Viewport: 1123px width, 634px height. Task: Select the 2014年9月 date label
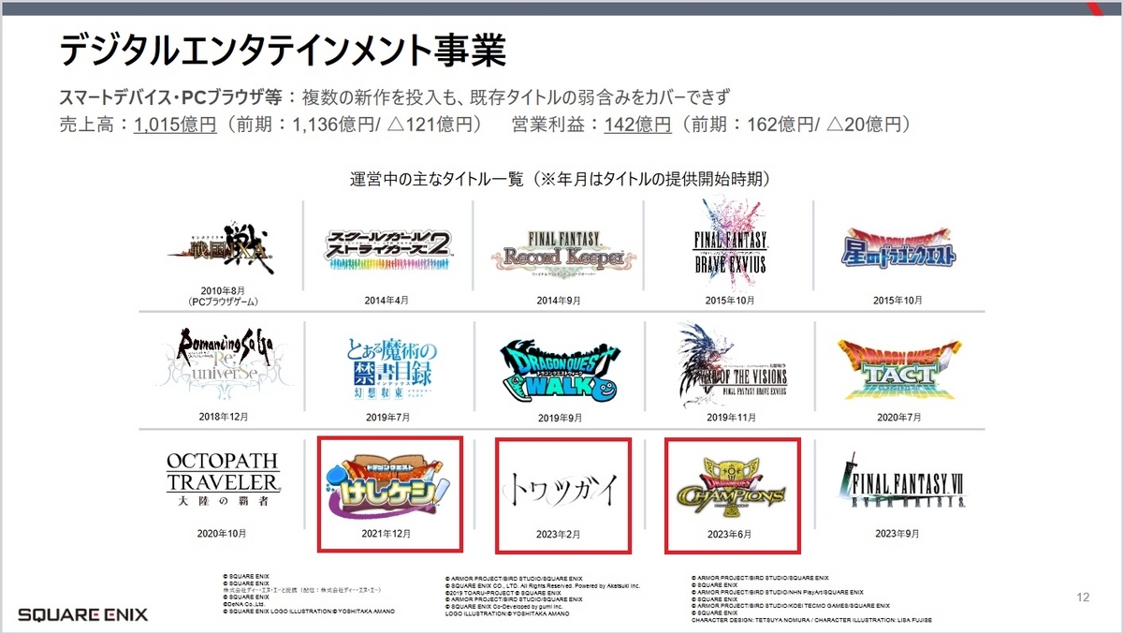558,300
